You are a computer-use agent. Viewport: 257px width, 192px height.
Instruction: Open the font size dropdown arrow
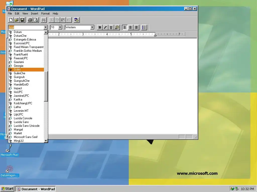tap(60, 27)
